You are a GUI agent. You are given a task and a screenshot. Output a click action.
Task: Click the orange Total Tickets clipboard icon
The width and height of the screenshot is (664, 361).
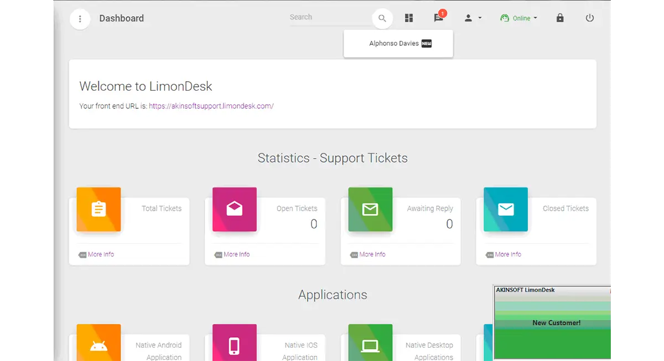pos(98,209)
